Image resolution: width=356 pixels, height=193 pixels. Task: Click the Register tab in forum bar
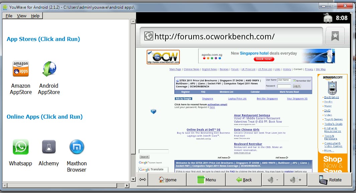(186, 92)
